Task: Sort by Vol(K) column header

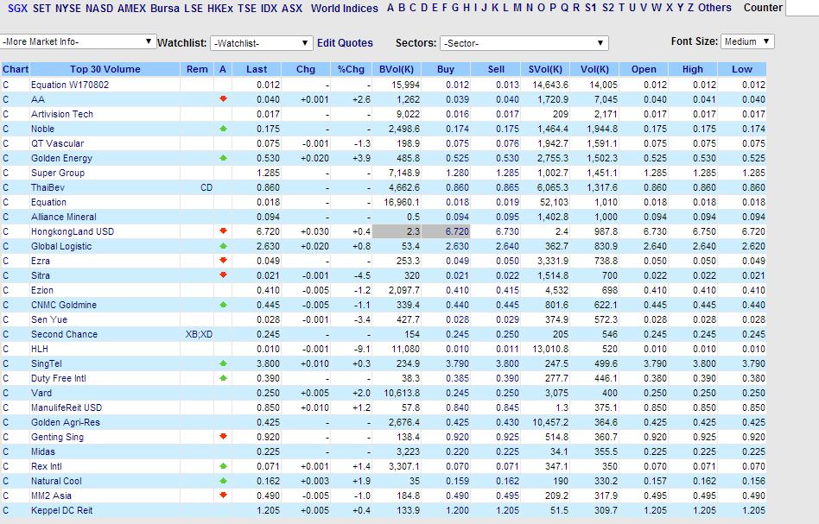Action: click(594, 69)
